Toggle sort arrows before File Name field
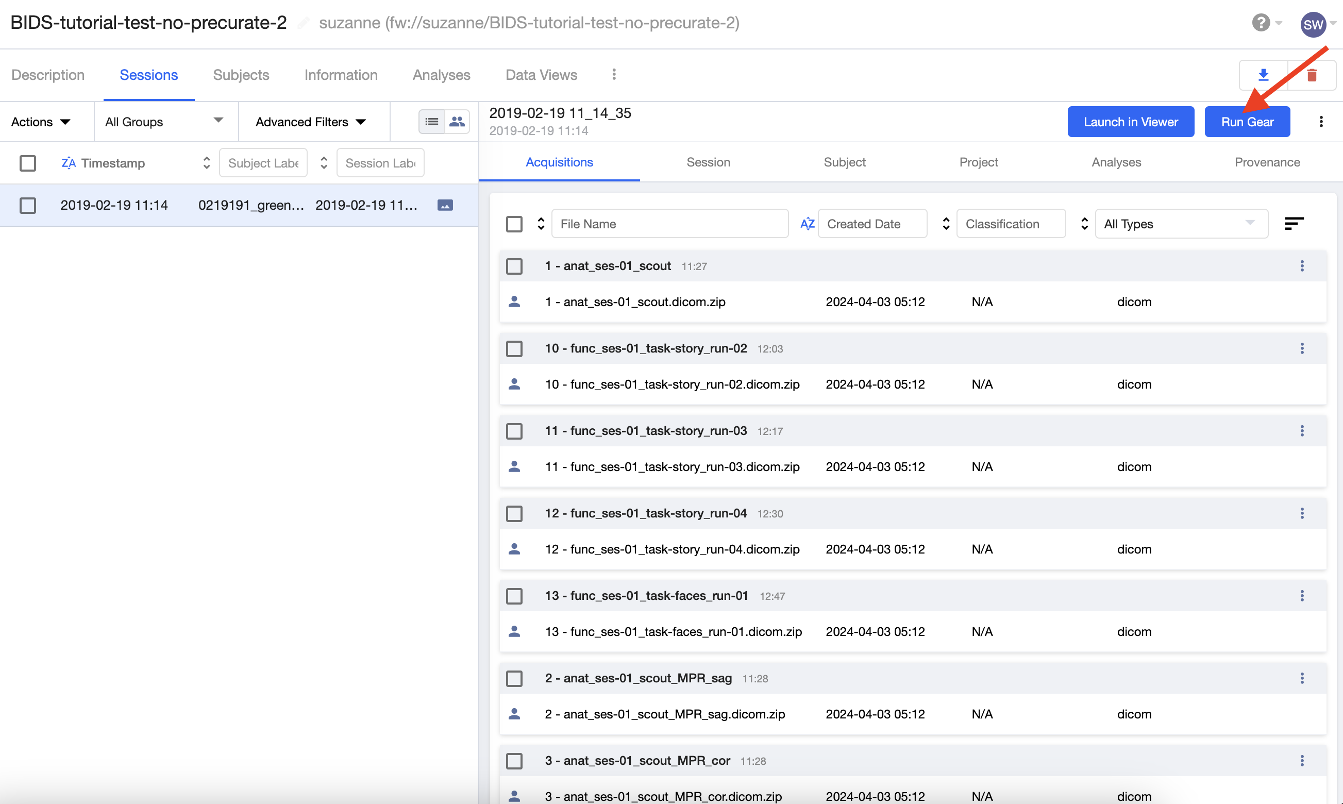The image size is (1343, 804). [540, 223]
